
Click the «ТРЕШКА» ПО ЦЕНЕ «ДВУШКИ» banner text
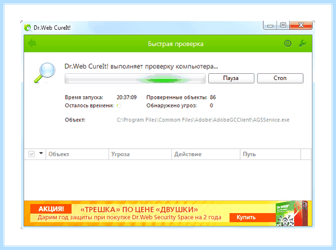tap(139, 209)
